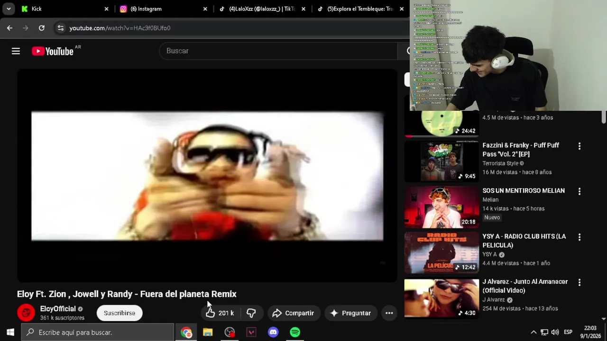Viewport: 607px width, 341px height.
Task: Go forward with the browser forward arrow
Action: tap(26, 28)
